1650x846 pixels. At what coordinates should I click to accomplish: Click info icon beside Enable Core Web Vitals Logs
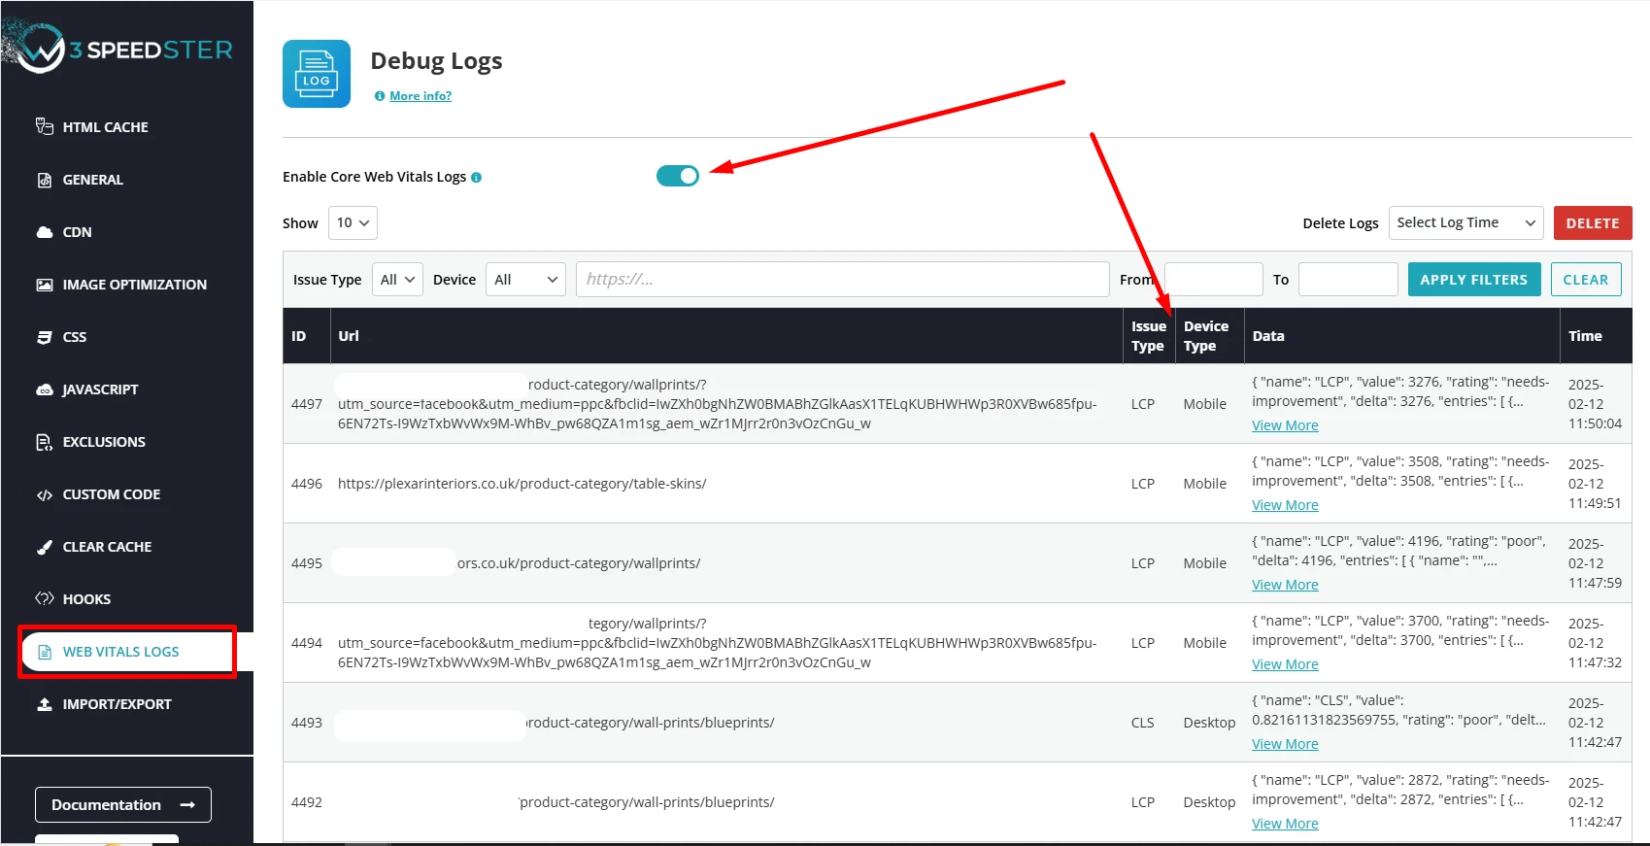coord(476,178)
